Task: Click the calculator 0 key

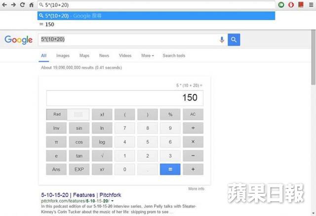Action: (x=125, y=169)
